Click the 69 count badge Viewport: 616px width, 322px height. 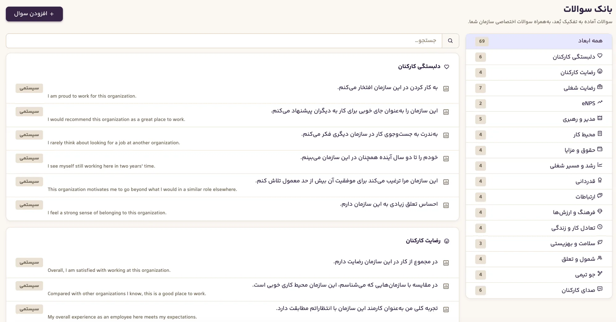(x=482, y=41)
